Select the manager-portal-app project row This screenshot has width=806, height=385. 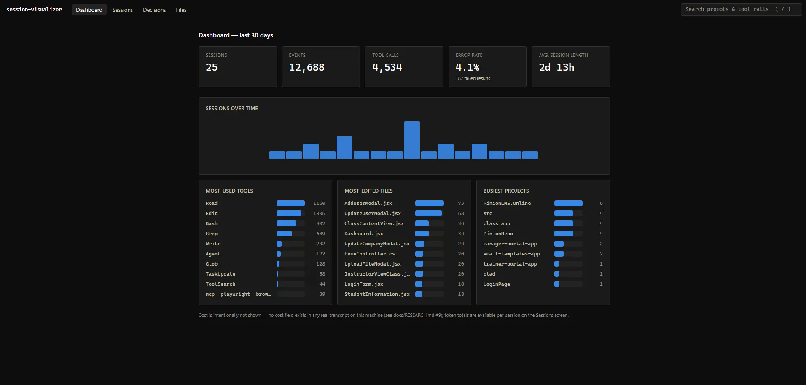pos(543,244)
